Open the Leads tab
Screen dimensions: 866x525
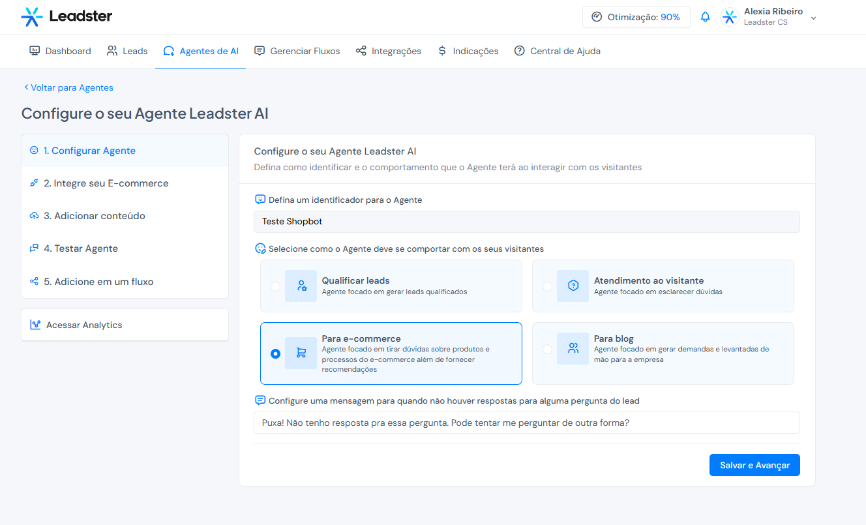(127, 51)
